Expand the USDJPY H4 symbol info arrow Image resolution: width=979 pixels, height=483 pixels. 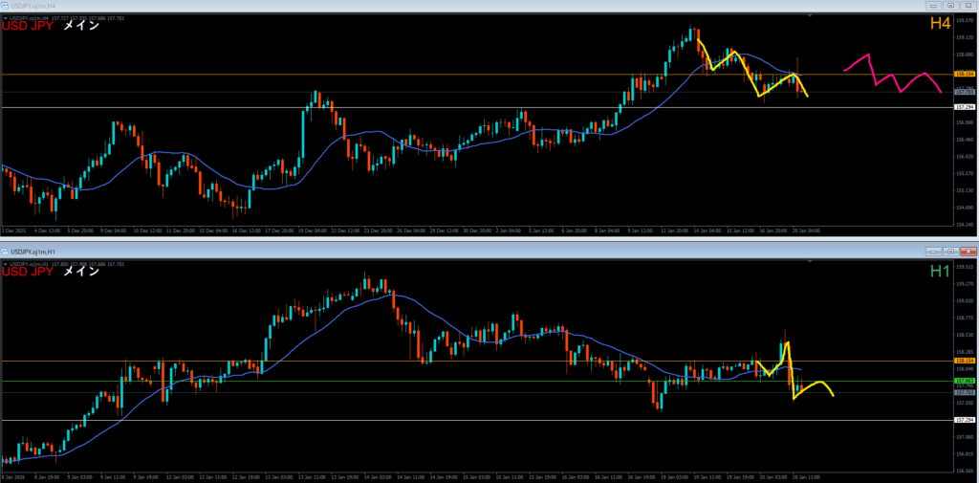(x=5, y=17)
